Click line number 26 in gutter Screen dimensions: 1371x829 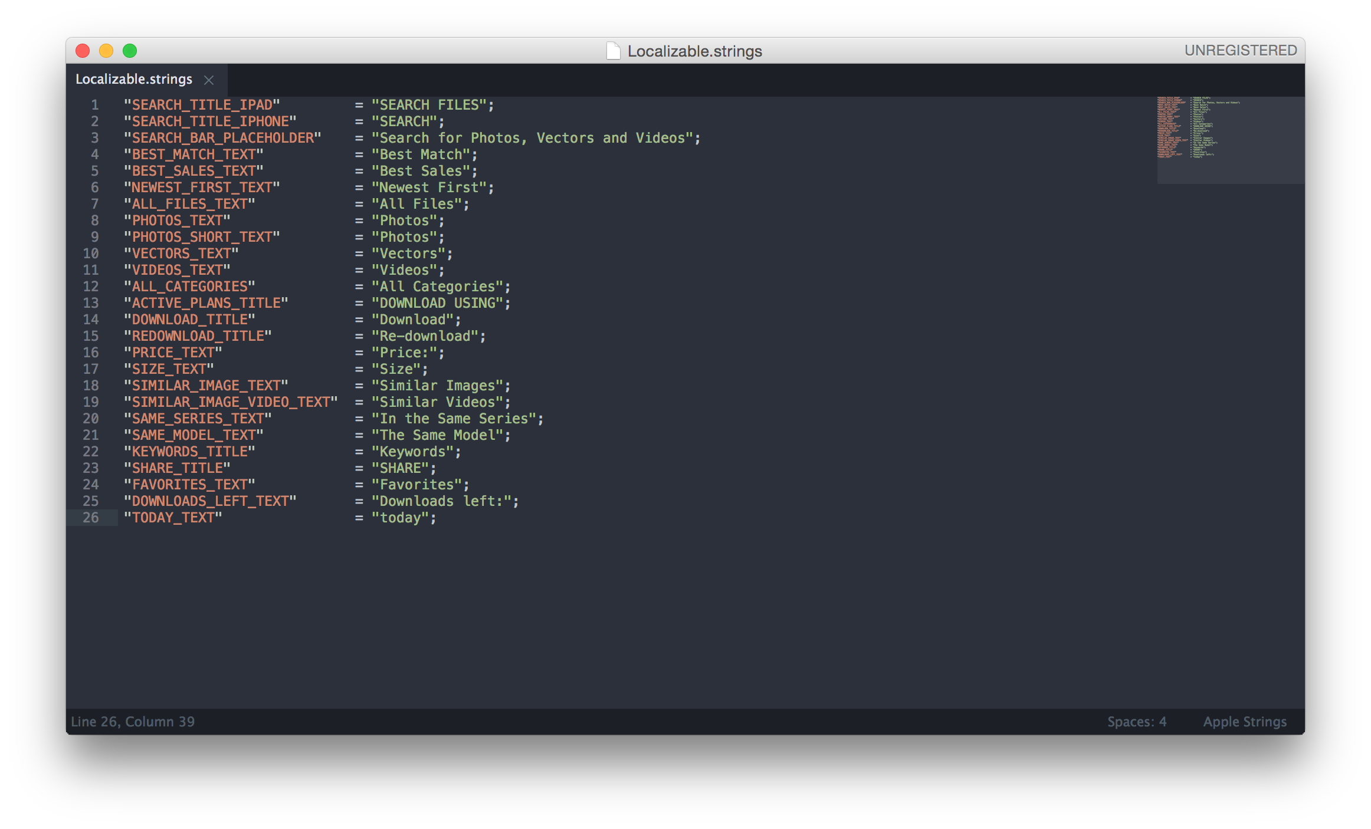pos(90,517)
